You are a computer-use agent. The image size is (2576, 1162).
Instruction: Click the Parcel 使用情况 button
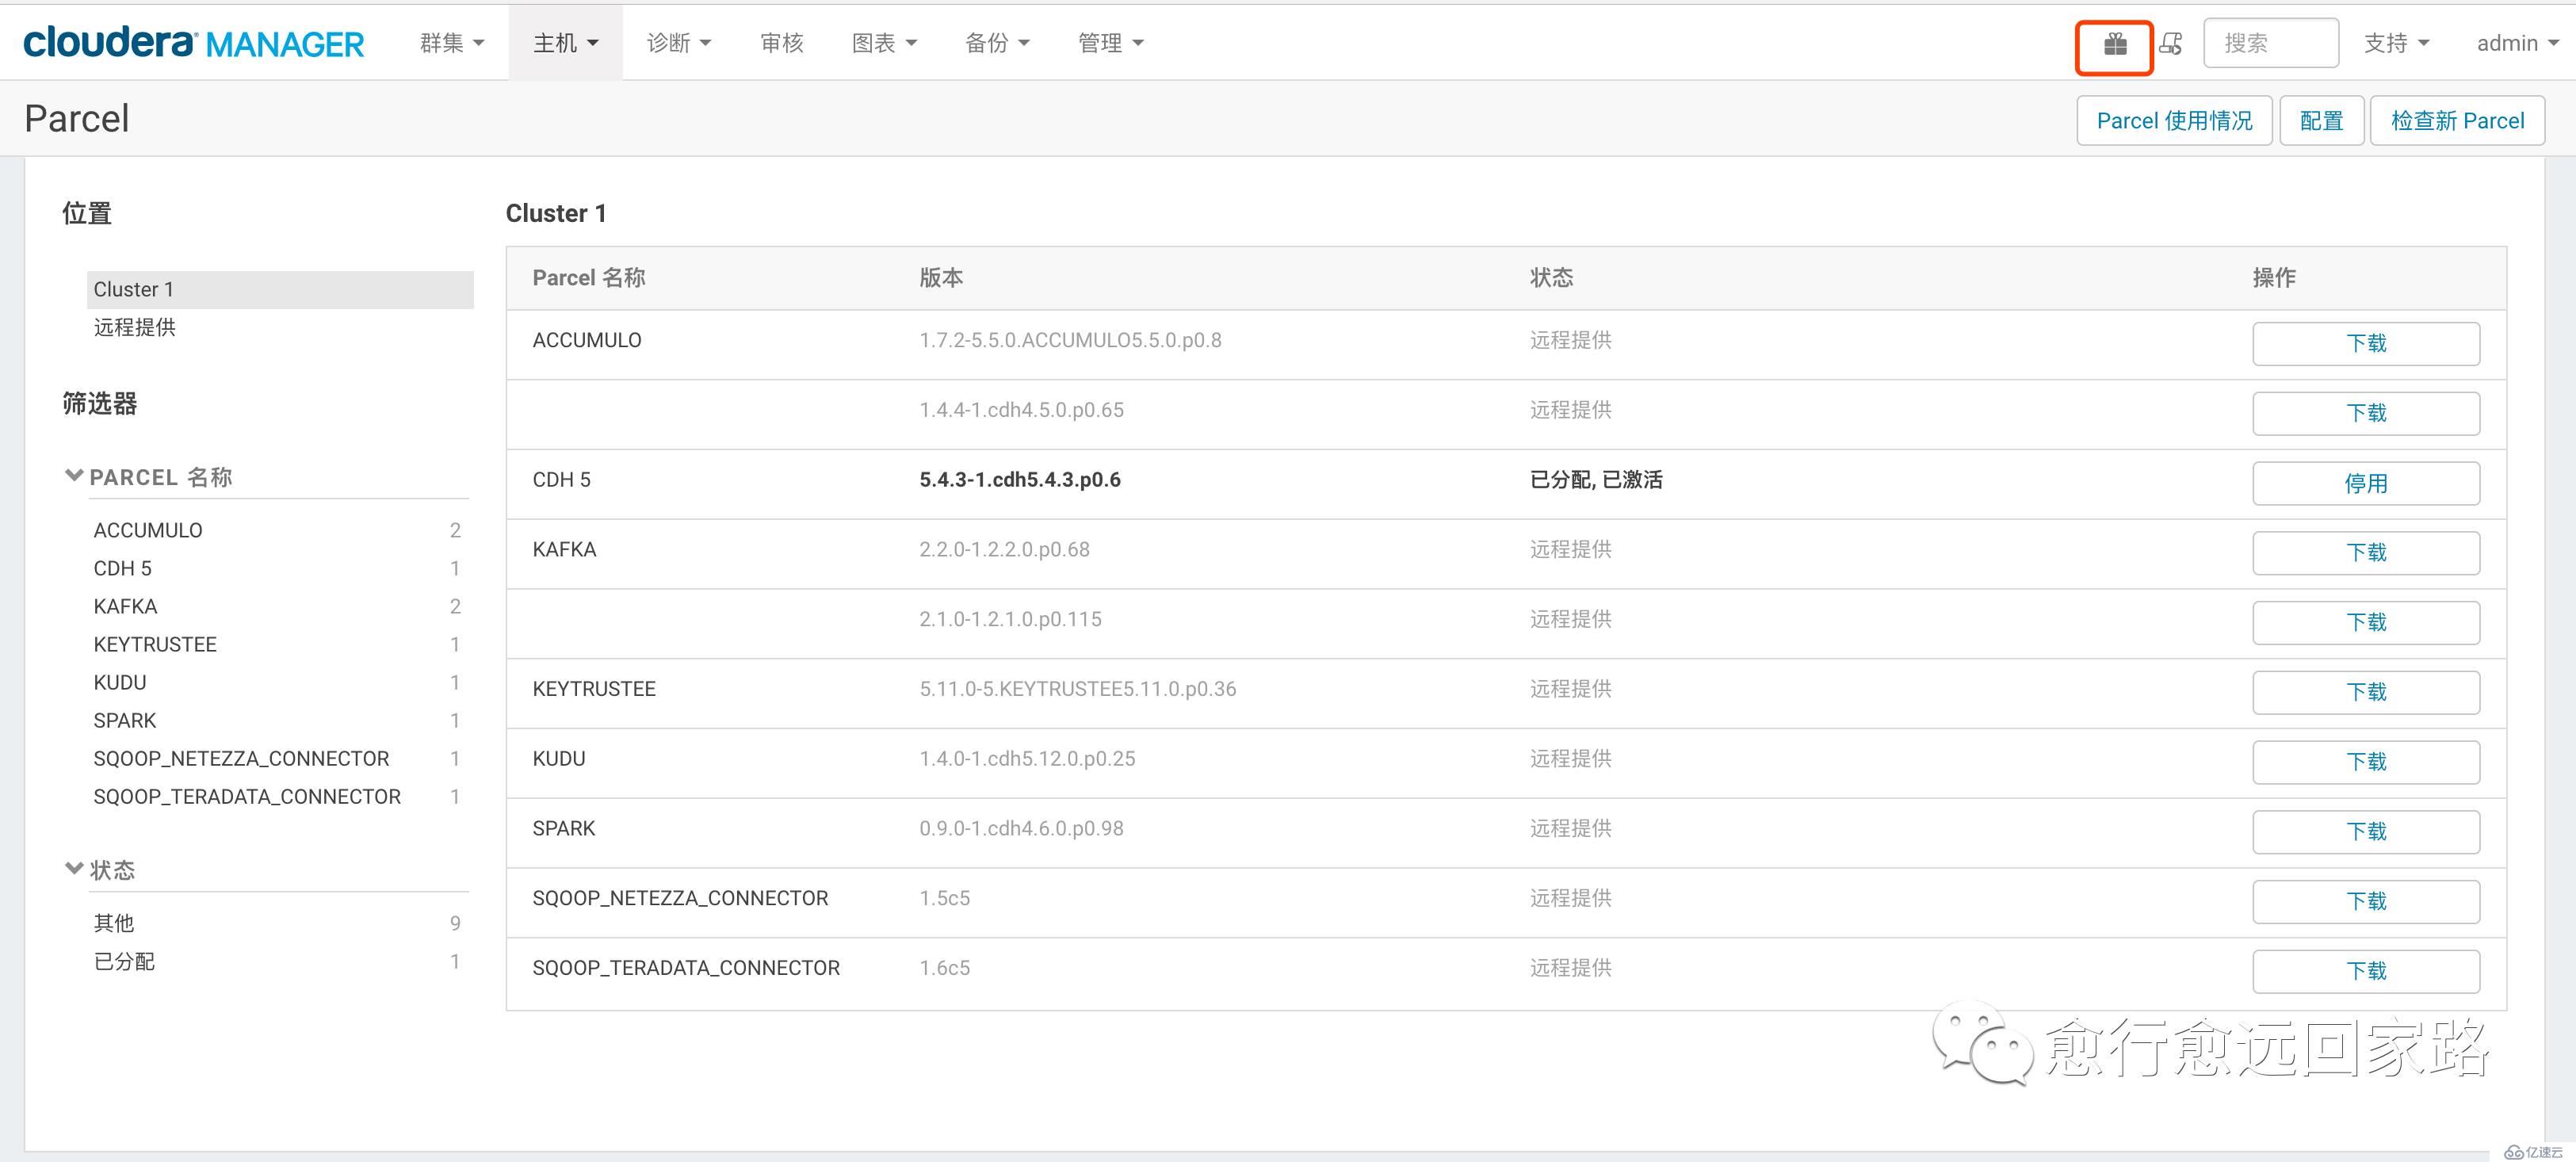coord(2174,121)
